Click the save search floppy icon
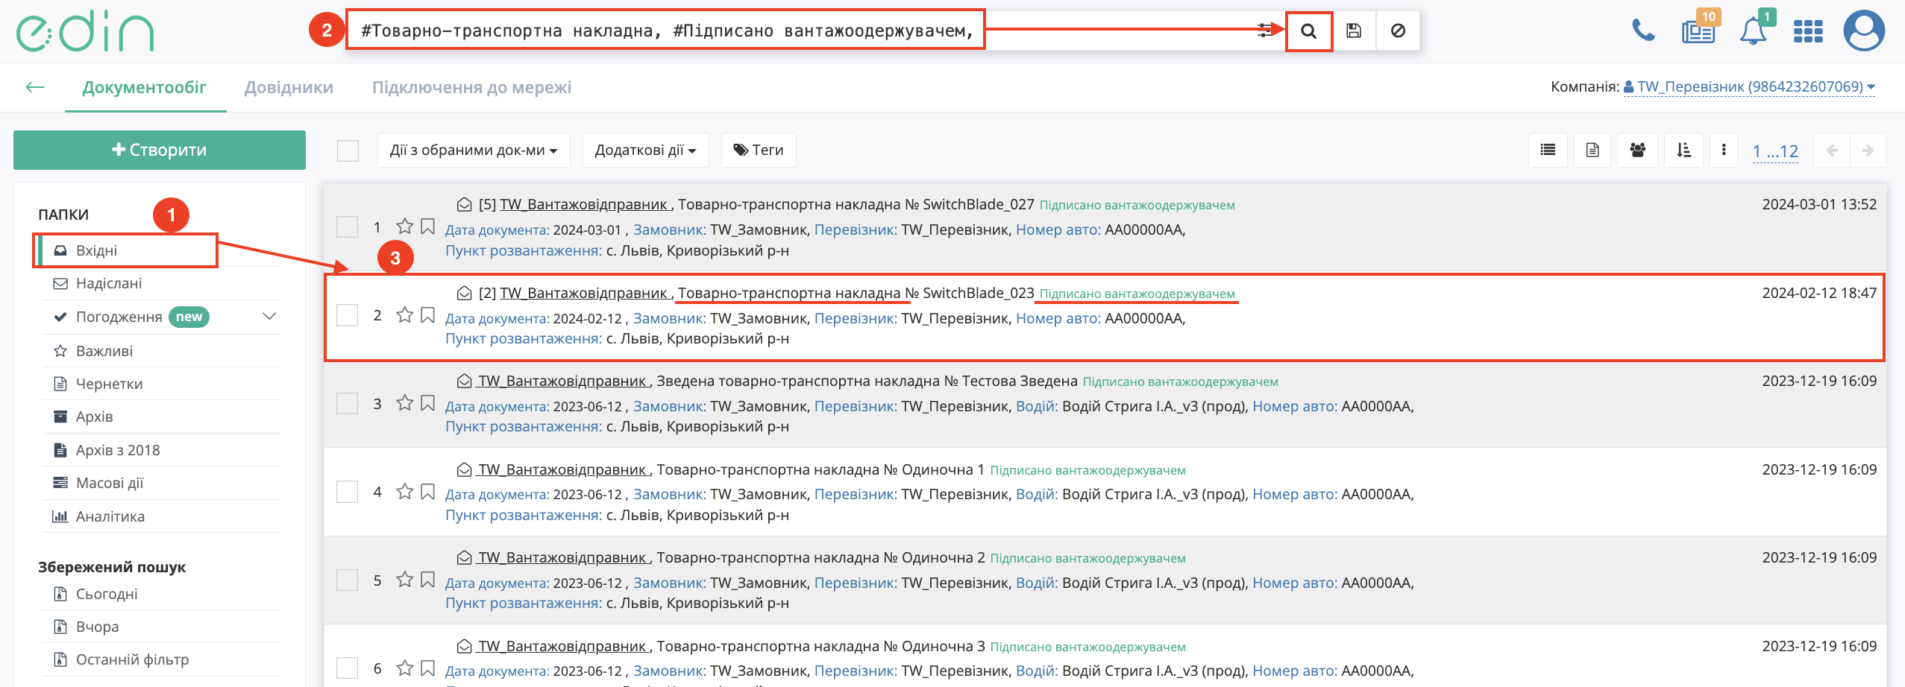This screenshot has height=687, width=1905. (1354, 31)
